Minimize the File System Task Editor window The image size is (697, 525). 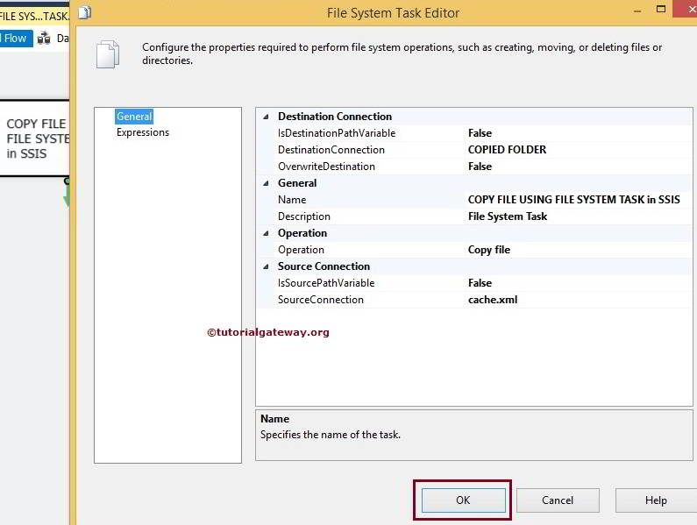(637, 11)
